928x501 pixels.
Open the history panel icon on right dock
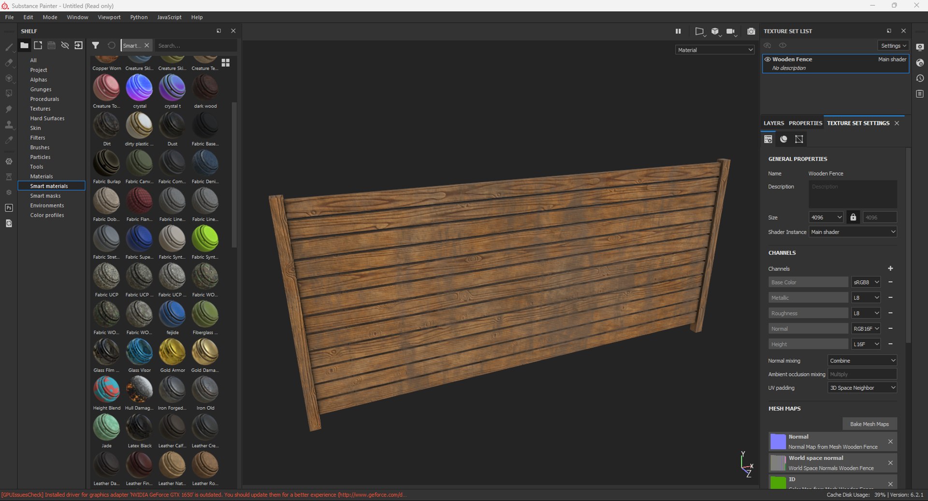click(920, 78)
